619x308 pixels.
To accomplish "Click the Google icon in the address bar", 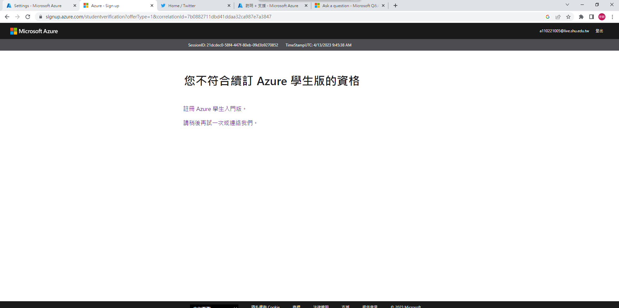I will coord(548,17).
